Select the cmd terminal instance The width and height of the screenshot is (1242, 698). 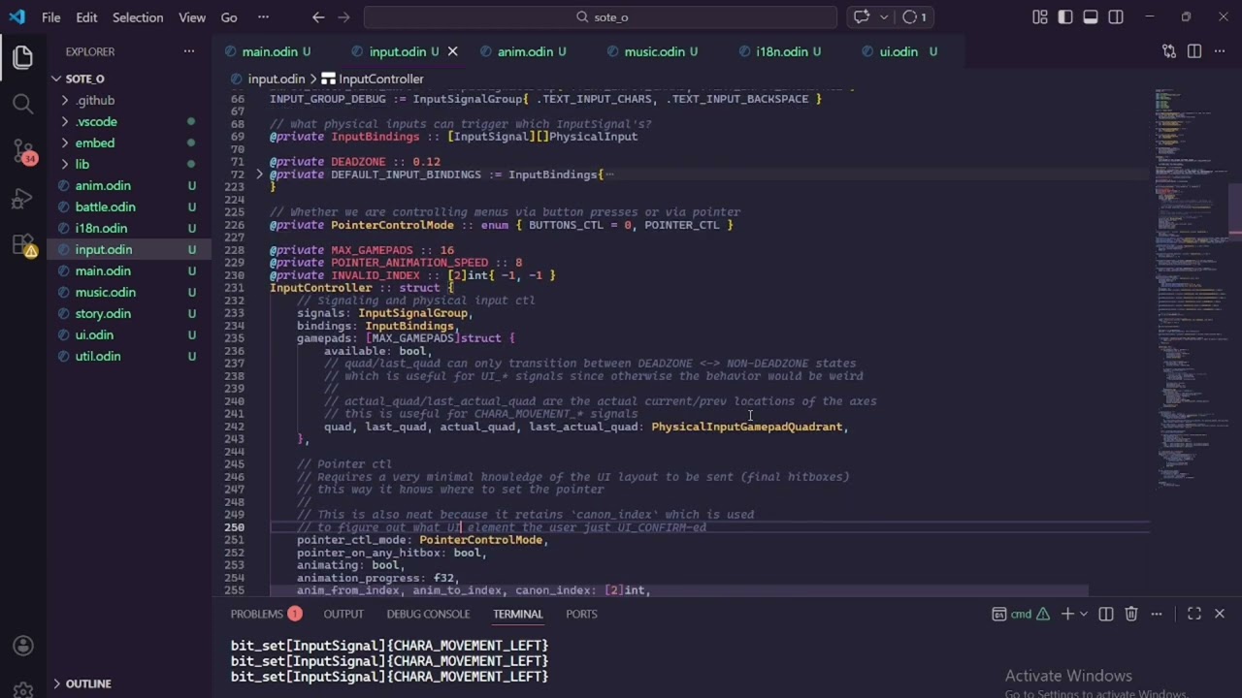tap(1021, 614)
